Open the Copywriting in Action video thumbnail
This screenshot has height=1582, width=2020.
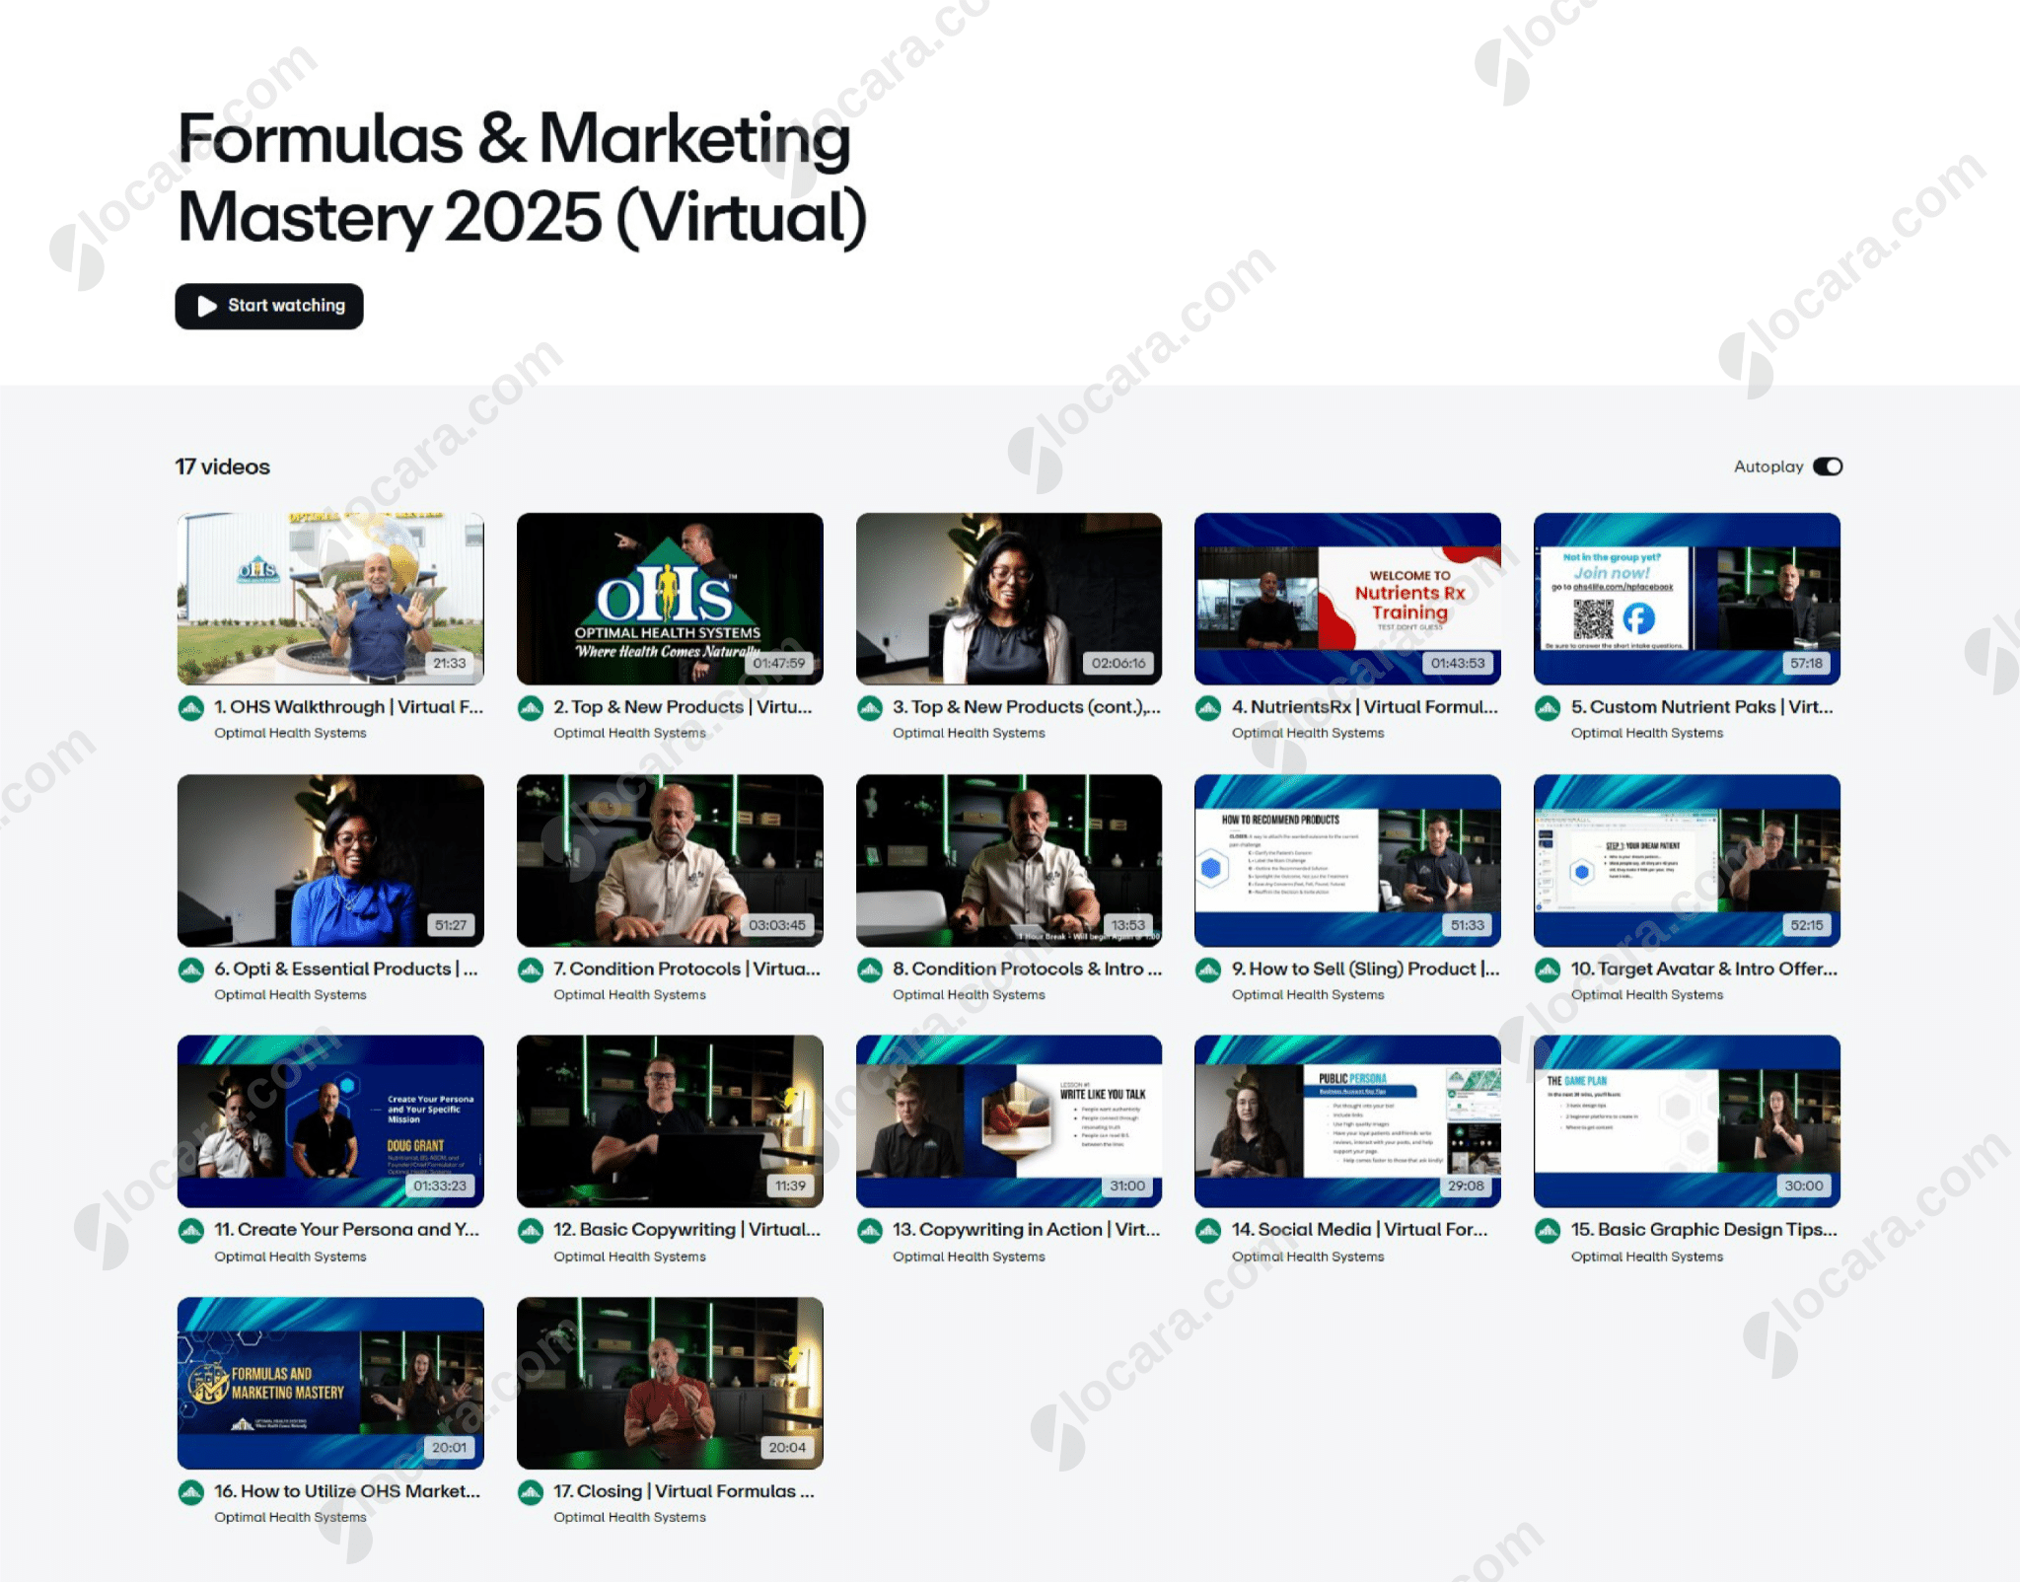click(1008, 1120)
